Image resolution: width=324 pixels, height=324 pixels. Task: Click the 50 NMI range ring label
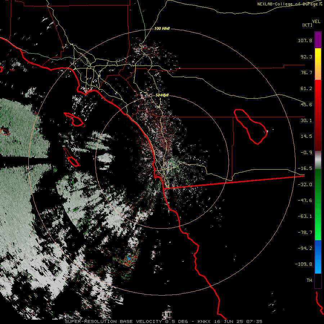point(162,95)
